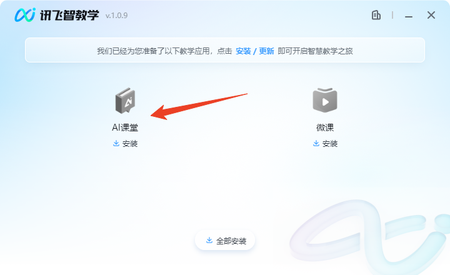Click the iFlytek infinity logo

point(25,15)
